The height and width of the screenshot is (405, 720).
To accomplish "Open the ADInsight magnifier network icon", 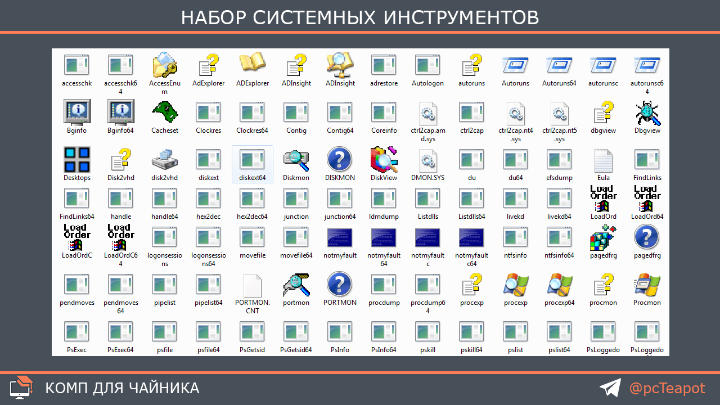I will pos(340,65).
